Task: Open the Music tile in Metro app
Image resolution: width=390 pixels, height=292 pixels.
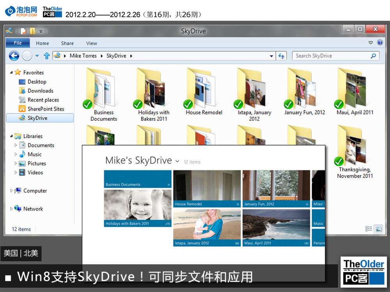Action: pyautogui.click(x=318, y=218)
